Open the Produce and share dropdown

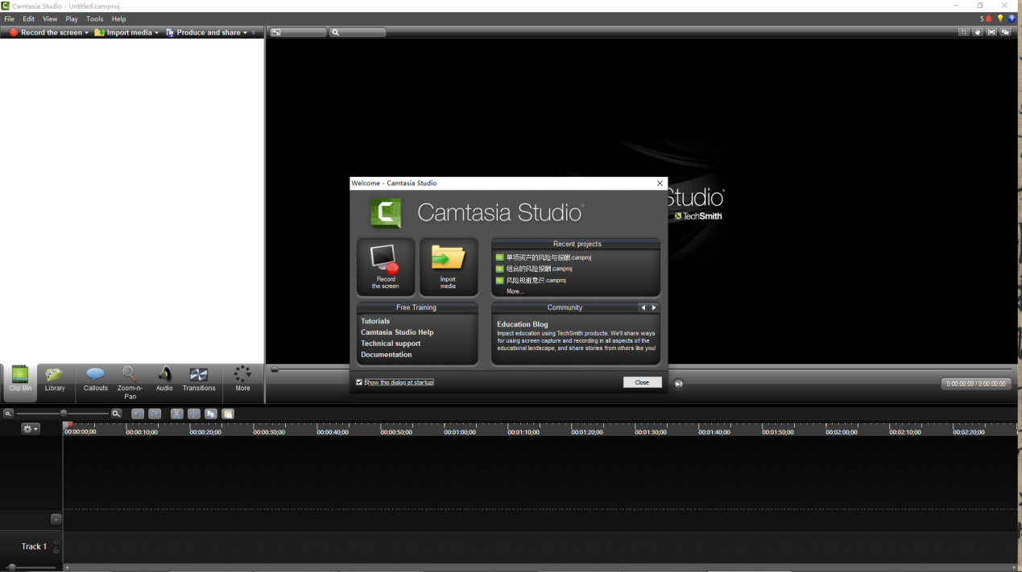(245, 33)
